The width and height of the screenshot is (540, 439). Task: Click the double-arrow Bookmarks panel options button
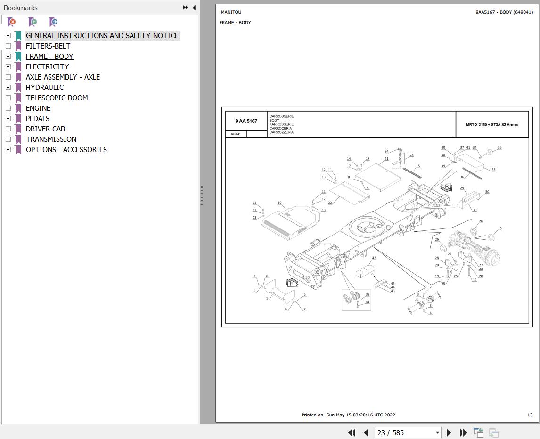[x=185, y=8]
